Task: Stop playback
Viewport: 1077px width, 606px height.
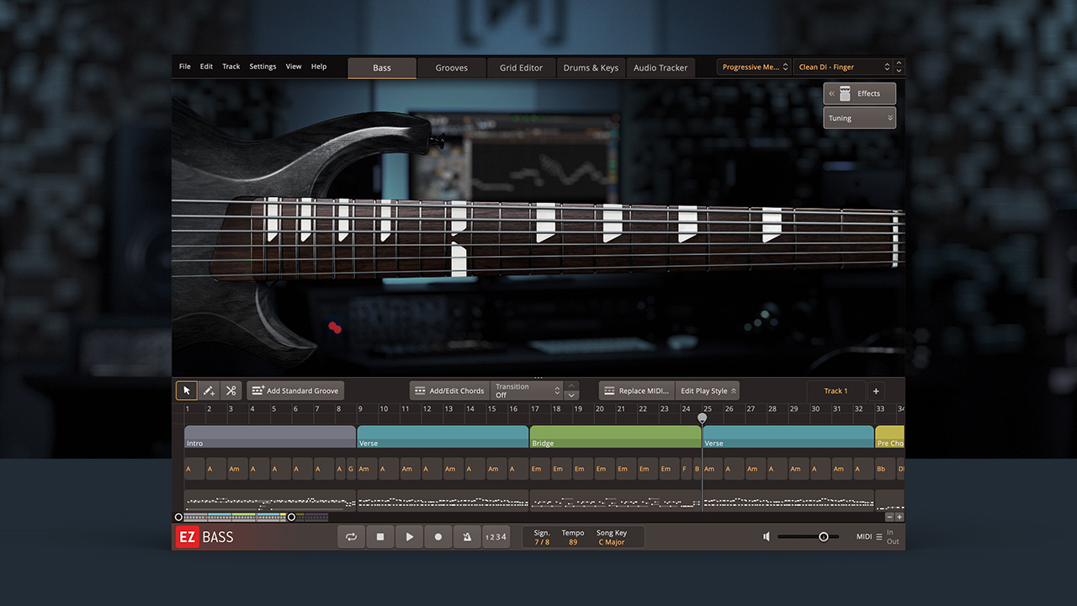Action: tap(380, 536)
